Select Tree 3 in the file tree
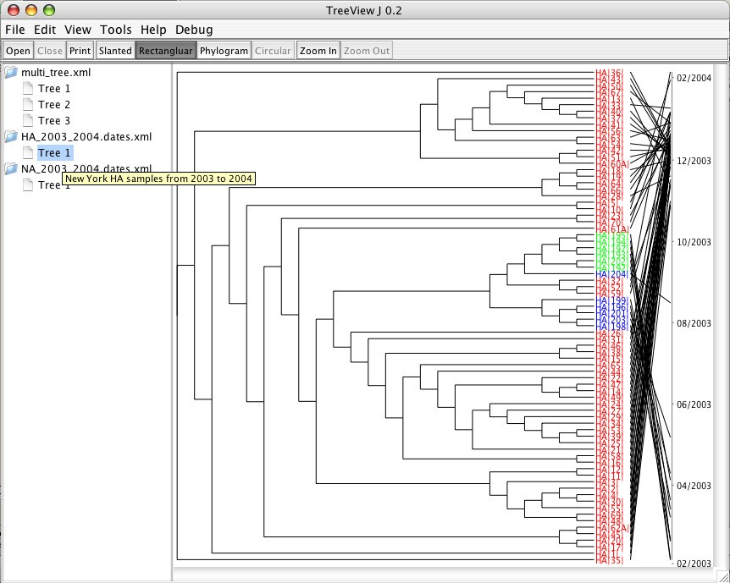The width and height of the screenshot is (730, 583). tap(54, 121)
